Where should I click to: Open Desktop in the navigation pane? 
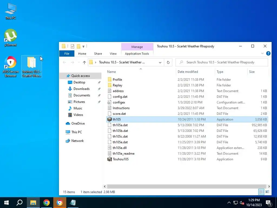coord(79,82)
